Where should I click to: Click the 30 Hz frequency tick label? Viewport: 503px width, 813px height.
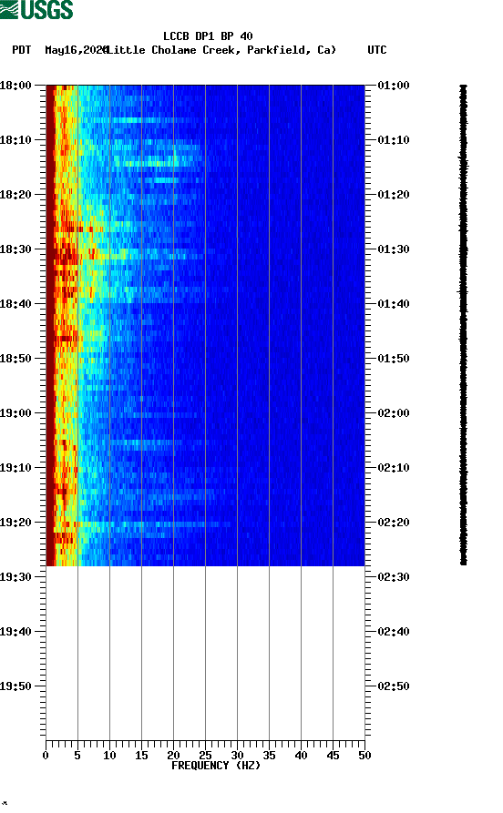tap(237, 756)
